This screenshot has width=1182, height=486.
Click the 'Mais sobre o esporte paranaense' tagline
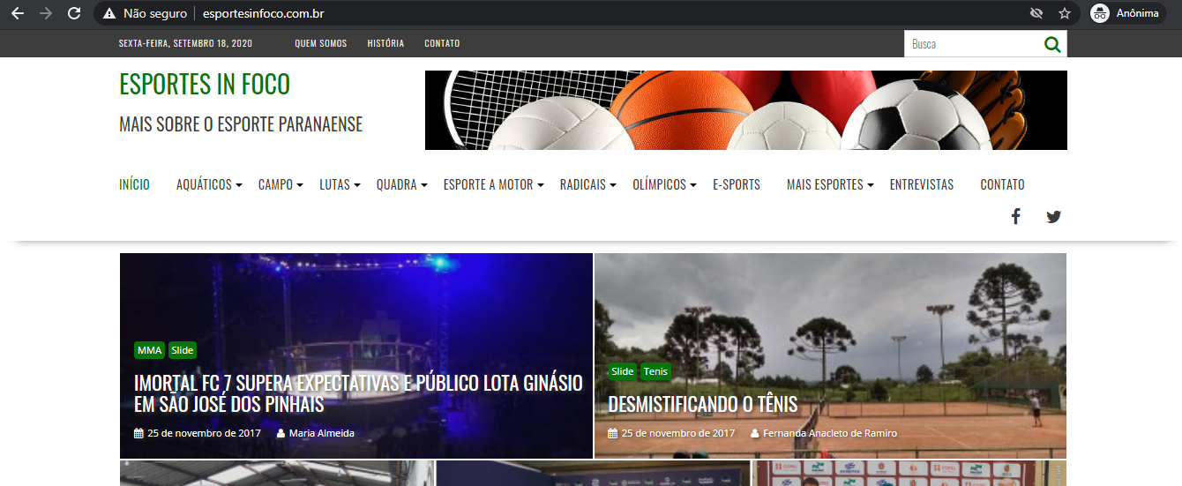pyautogui.click(x=241, y=124)
